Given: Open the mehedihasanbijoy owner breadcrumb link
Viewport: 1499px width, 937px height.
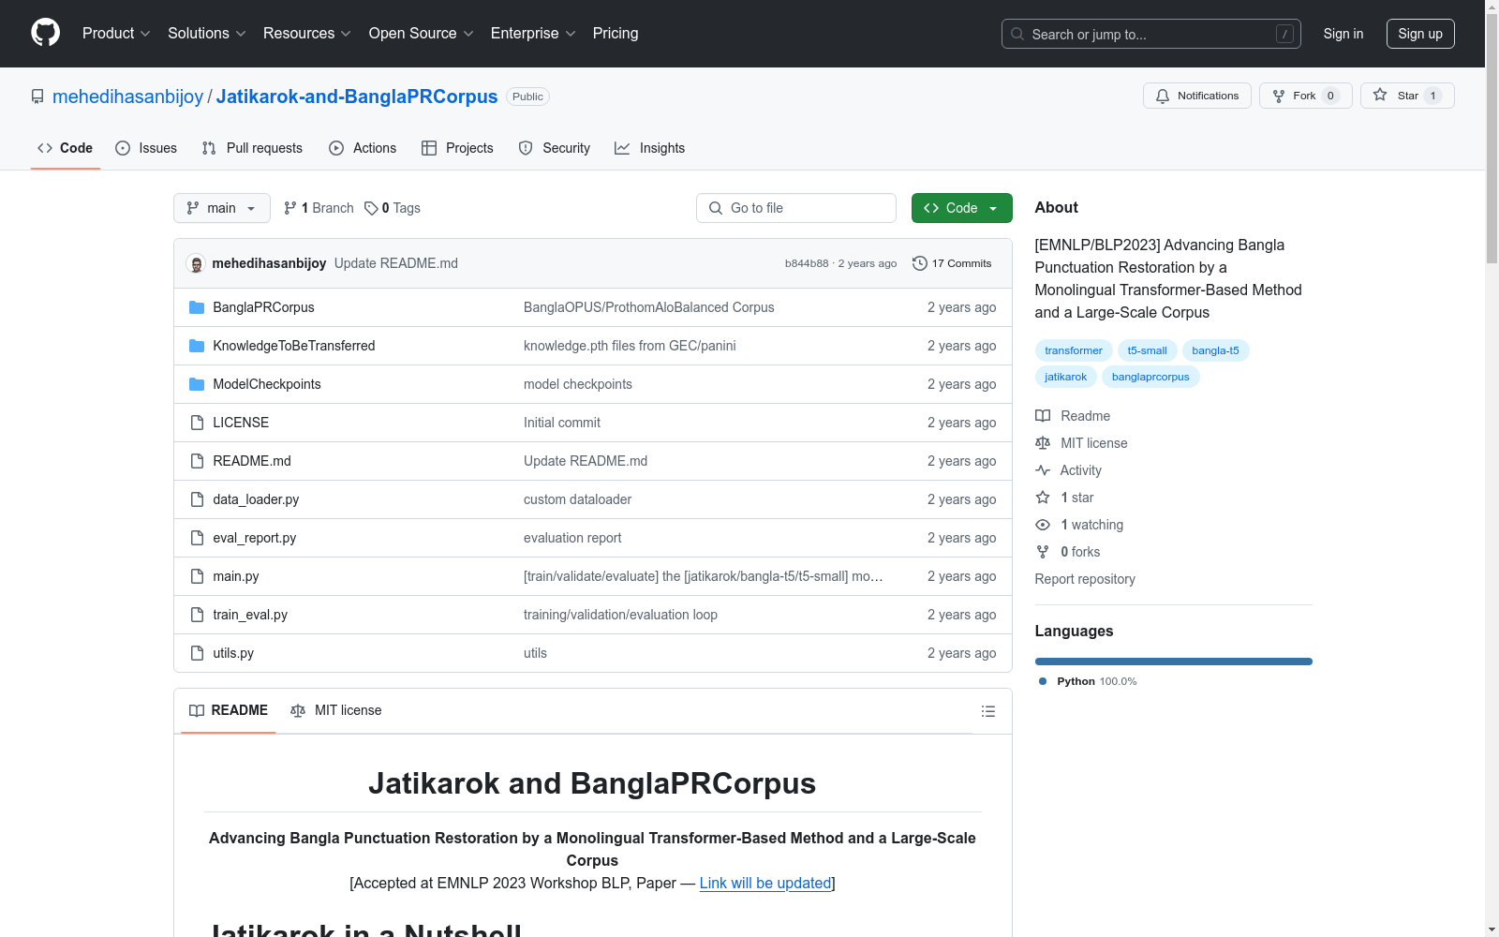Looking at the screenshot, I should pyautogui.click(x=127, y=97).
